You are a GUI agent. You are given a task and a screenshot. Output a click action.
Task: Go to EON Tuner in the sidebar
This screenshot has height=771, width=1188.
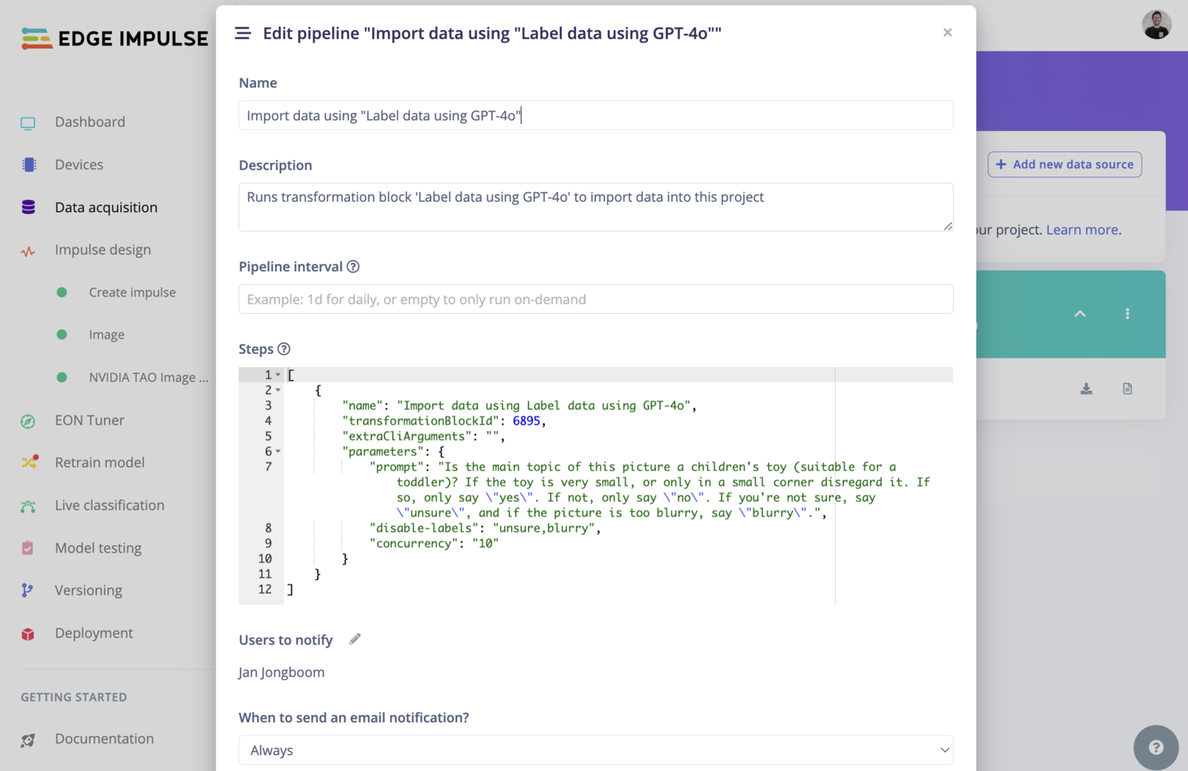(89, 420)
